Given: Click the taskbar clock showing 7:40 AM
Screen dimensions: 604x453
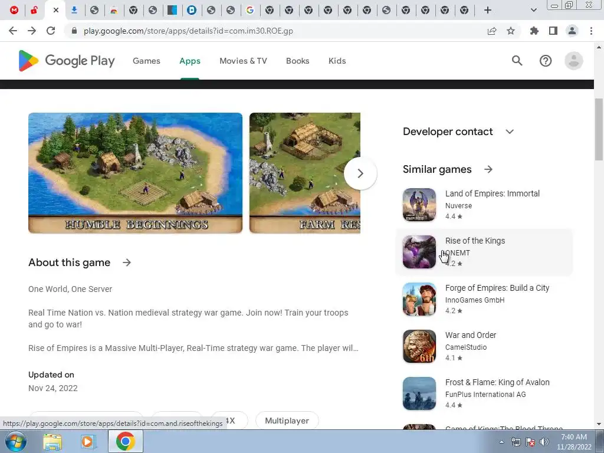Looking at the screenshot, I should pos(574,442).
